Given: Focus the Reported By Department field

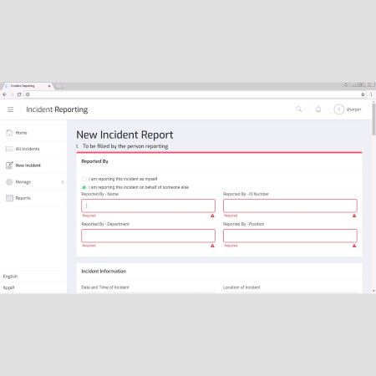Looking at the screenshot, I should (148, 236).
